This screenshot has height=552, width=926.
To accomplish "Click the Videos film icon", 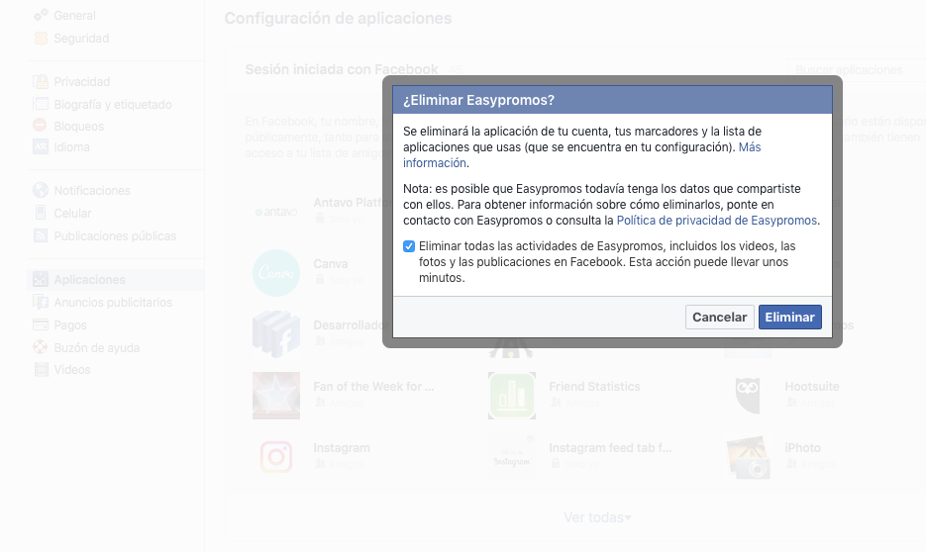I will click(x=41, y=370).
